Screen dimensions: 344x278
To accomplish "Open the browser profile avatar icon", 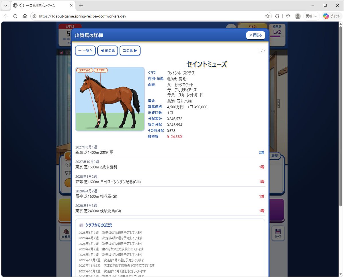I will coord(298,16).
